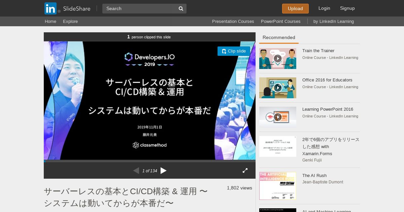This screenshot has width=404, height=212.
Task: Open The AI Rush title link
Action: coord(314,176)
